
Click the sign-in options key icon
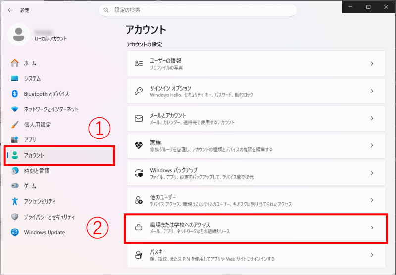tap(139, 91)
